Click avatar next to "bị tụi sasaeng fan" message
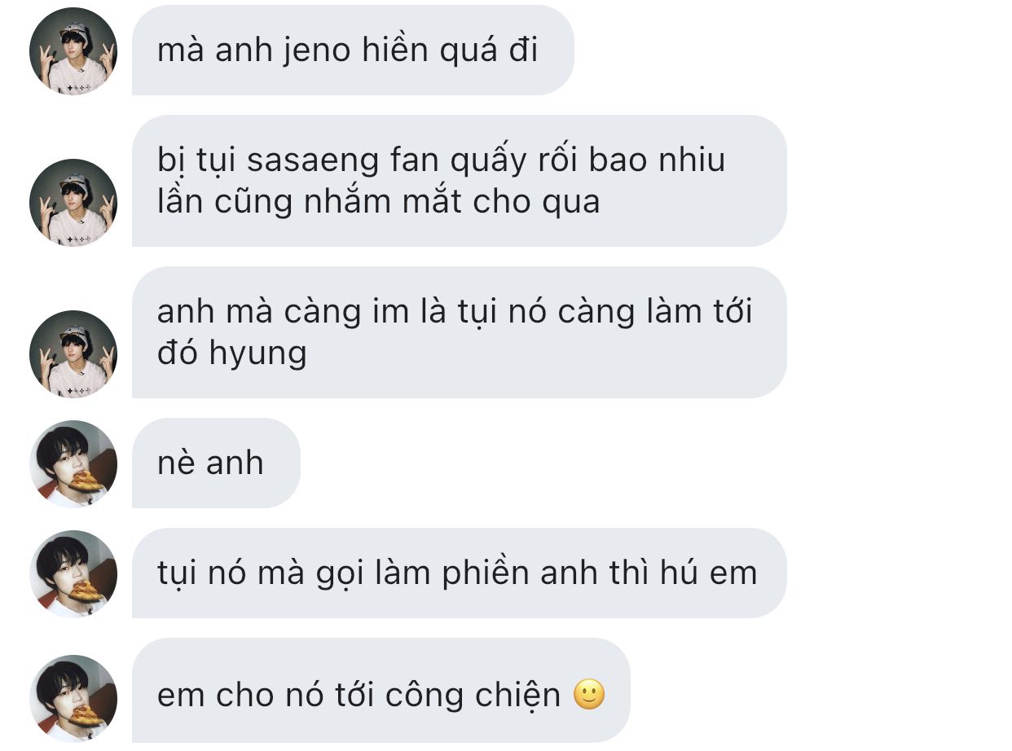Image resolution: width=1012 pixels, height=751 pixels. pyautogui.click(x=73, y=203)
